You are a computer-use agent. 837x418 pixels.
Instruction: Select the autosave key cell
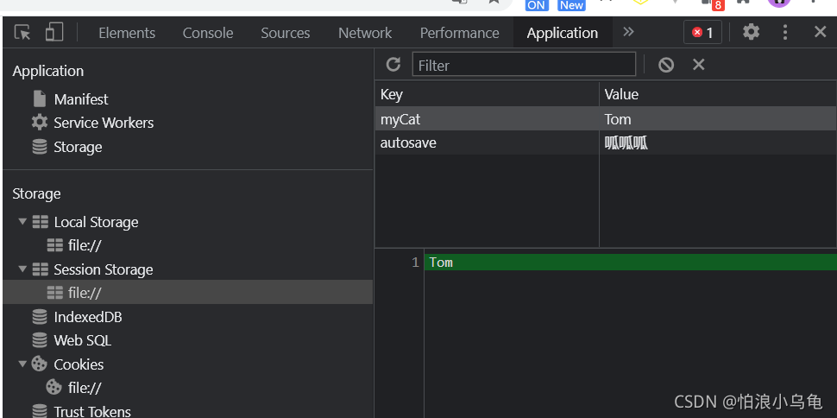tap(487, 142)
